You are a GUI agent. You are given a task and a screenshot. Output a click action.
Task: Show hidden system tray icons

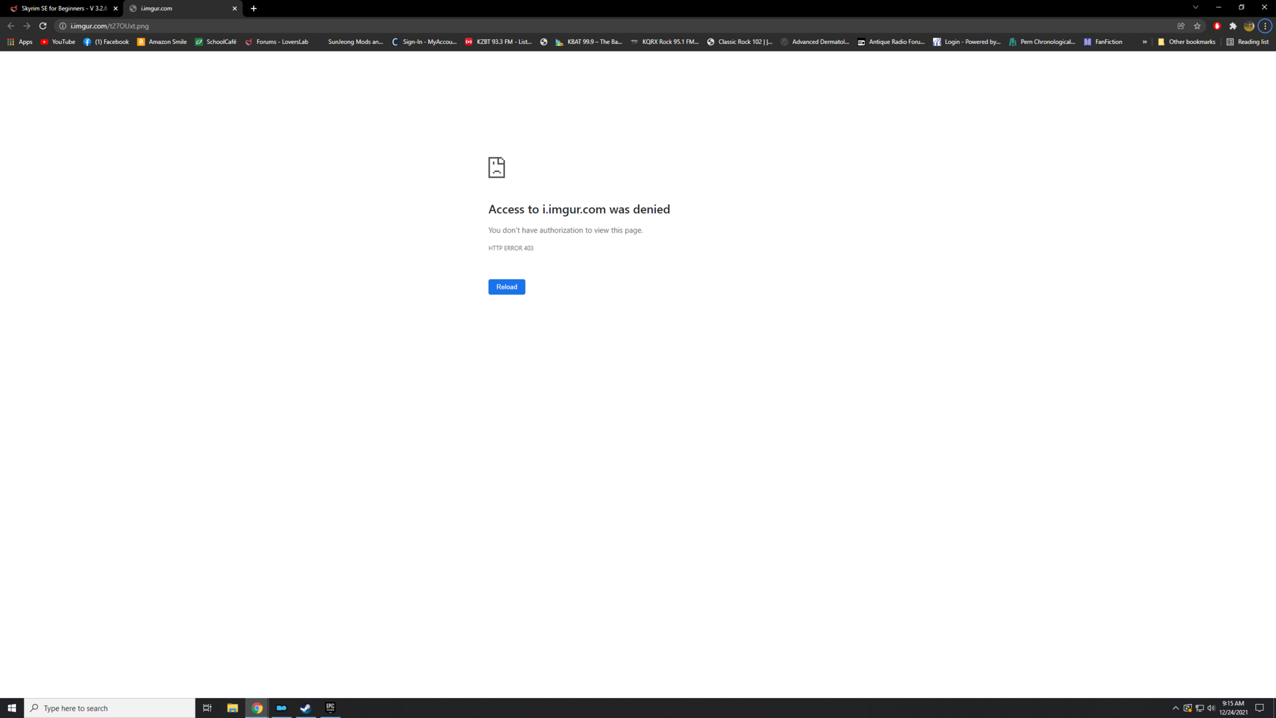pos(1176,708)
